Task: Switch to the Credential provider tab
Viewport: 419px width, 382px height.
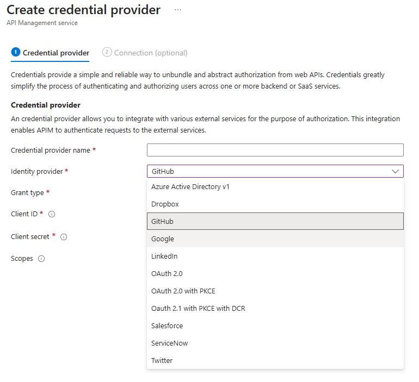Action: click(50, 53)
